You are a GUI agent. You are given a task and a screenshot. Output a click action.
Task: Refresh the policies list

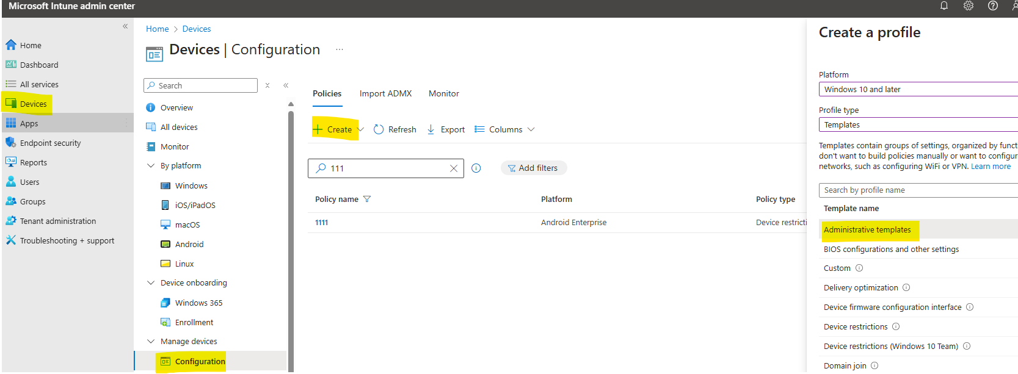coord(394,129)
